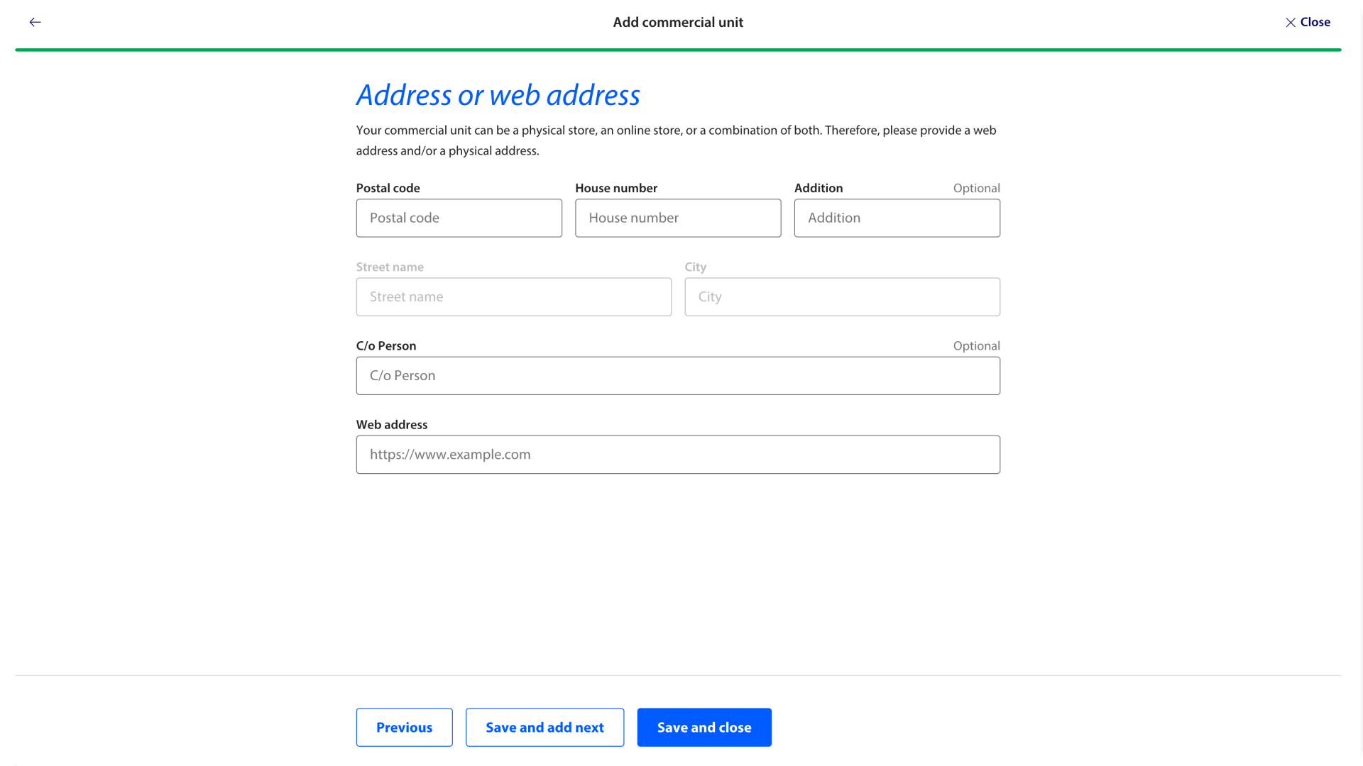1363x766 pixels.
Task: Click the Web address label above the field
Action: (x=391, y=424)
